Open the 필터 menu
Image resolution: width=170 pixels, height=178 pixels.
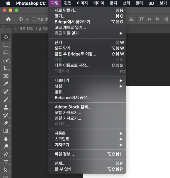pos(139,3)
